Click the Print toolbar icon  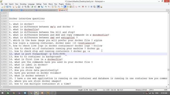click(x=19, y=7)
